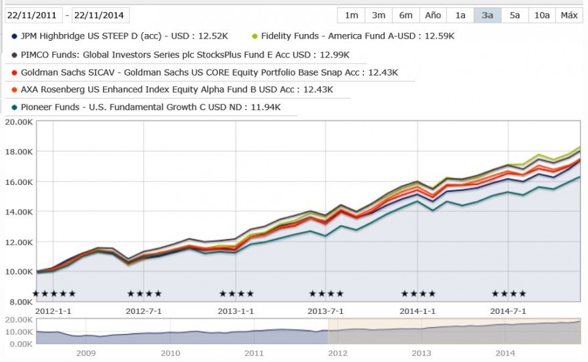Click the Pioneer Funds teal legend dot
The width and height of the screenshot is (588, 362).
14,108
